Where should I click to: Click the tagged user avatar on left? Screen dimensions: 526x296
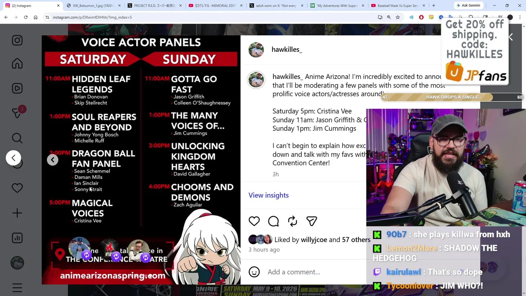pyautogui.click(x=79, y=247)
